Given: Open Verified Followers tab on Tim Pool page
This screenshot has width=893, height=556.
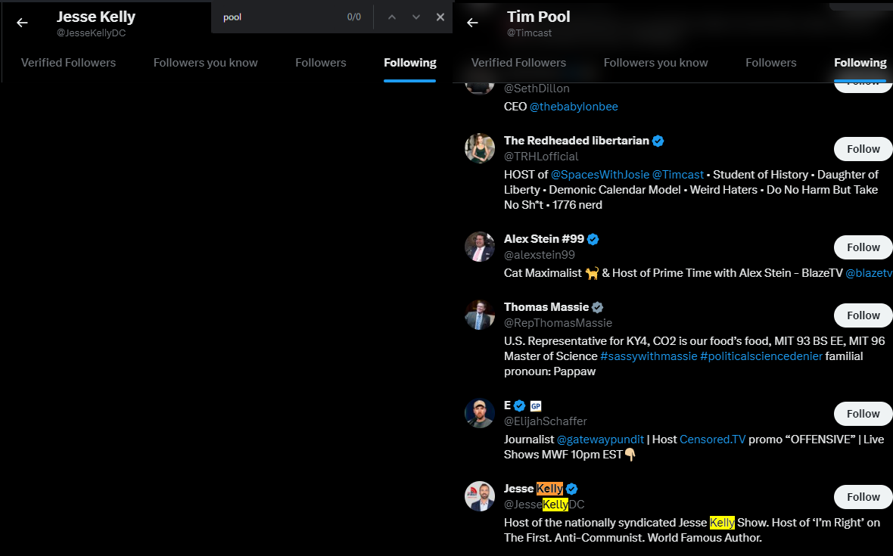Looking at the screenshot, I should click(519, 63).
